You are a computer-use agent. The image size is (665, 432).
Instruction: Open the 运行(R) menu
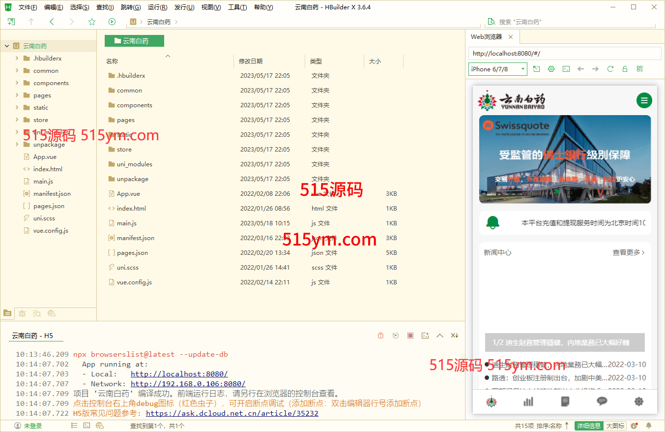pos(157,7)
